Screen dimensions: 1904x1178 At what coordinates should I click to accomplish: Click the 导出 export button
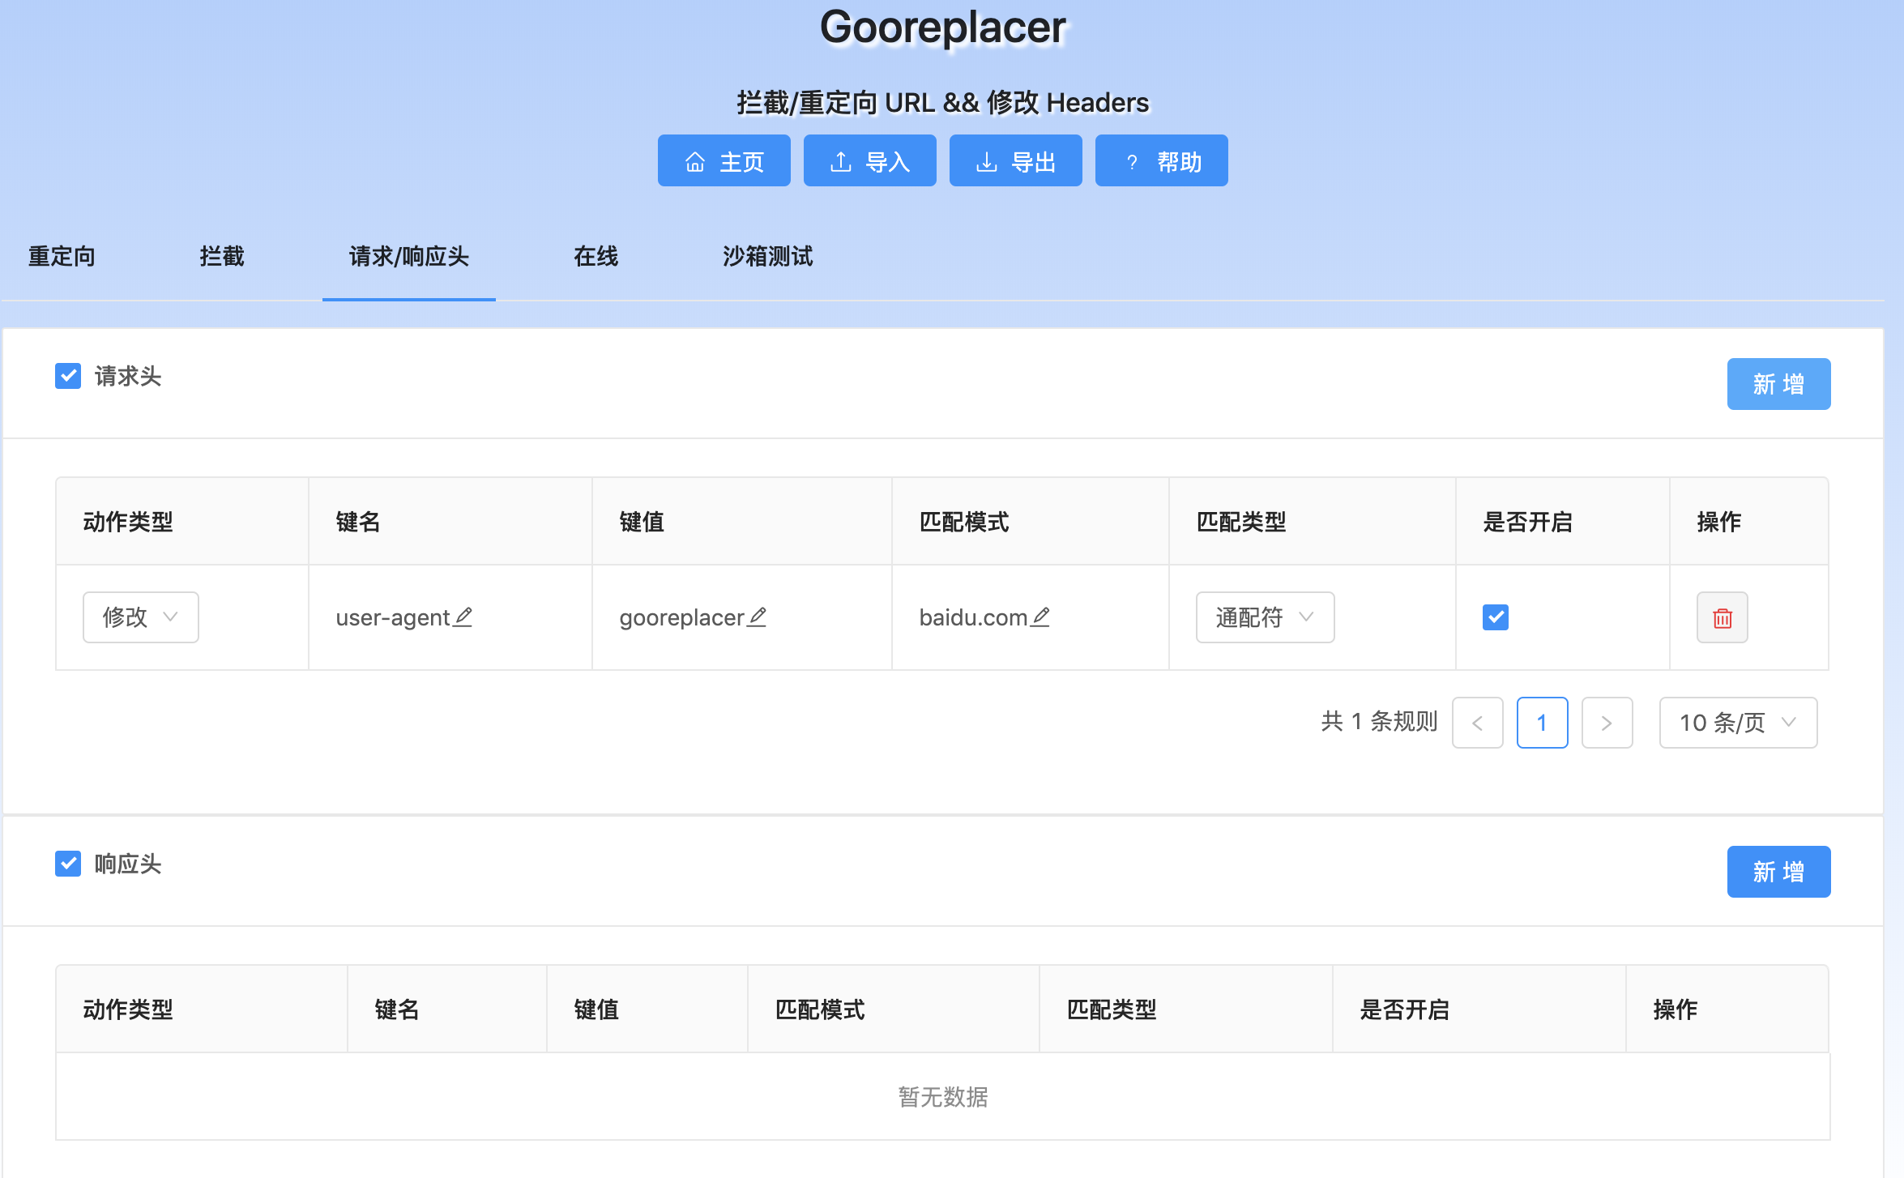point(1015,161)
